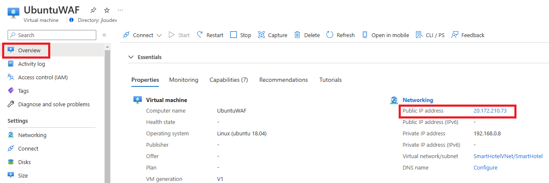Image resolution: width=549 pixels, height=183 pixels.
Task: Click the Start button in toolbar
Action: (179, 35)
